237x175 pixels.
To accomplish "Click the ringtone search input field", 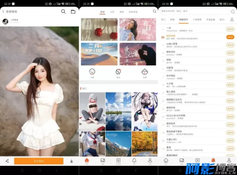I will click(195, 11).
